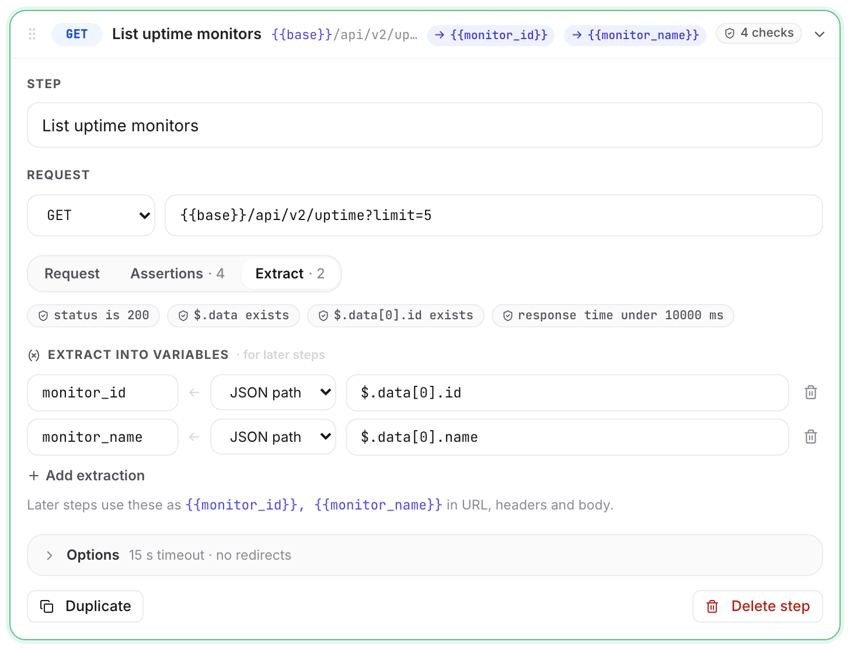This screenshot has height=649, width=850.
Task: Click the status is 200 assertion chip
Action: point(93,316)
